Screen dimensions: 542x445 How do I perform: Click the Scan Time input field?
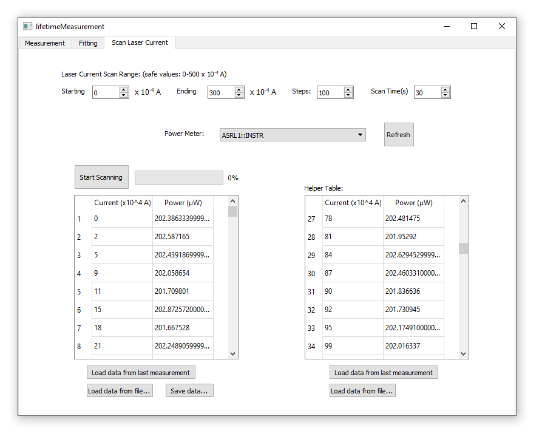click(427, 93)
